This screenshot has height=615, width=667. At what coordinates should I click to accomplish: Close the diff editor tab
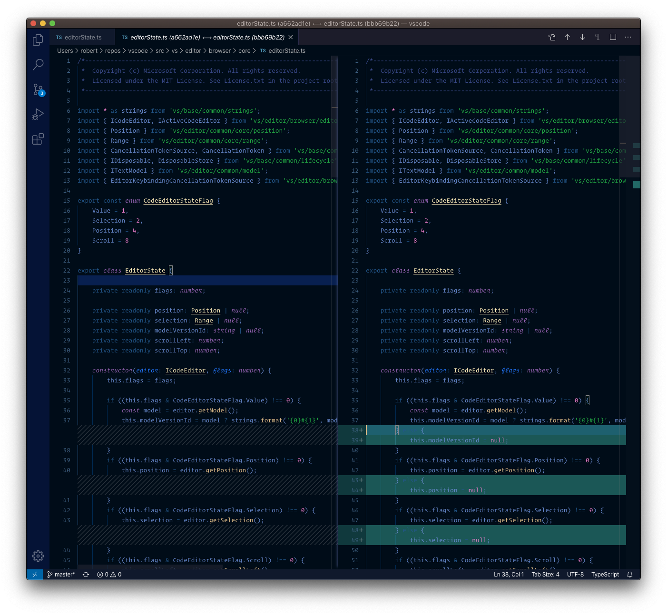point(291,37)
